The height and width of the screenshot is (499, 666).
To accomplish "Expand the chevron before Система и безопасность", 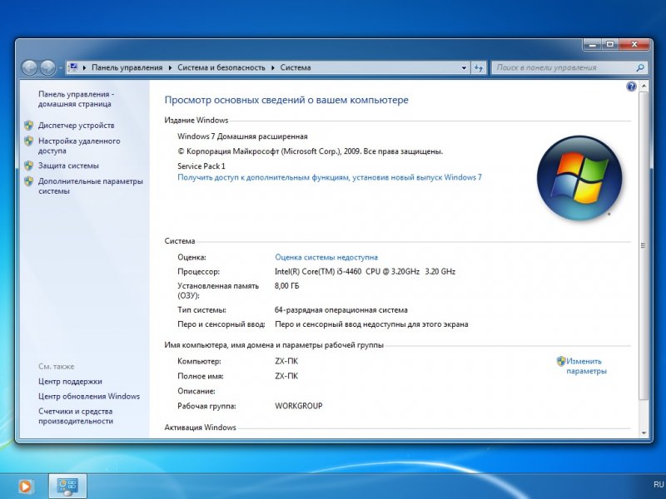I will 171,68.
